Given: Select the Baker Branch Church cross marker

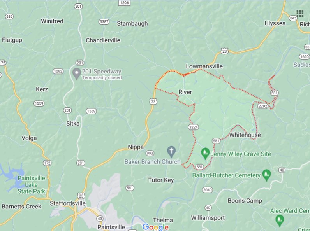Looking at the screenshot, I should (x=171, y=152).
